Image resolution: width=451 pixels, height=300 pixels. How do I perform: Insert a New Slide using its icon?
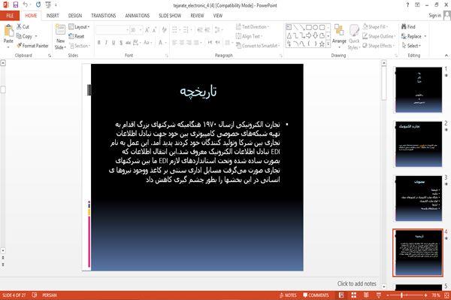(x=60, y=30)
